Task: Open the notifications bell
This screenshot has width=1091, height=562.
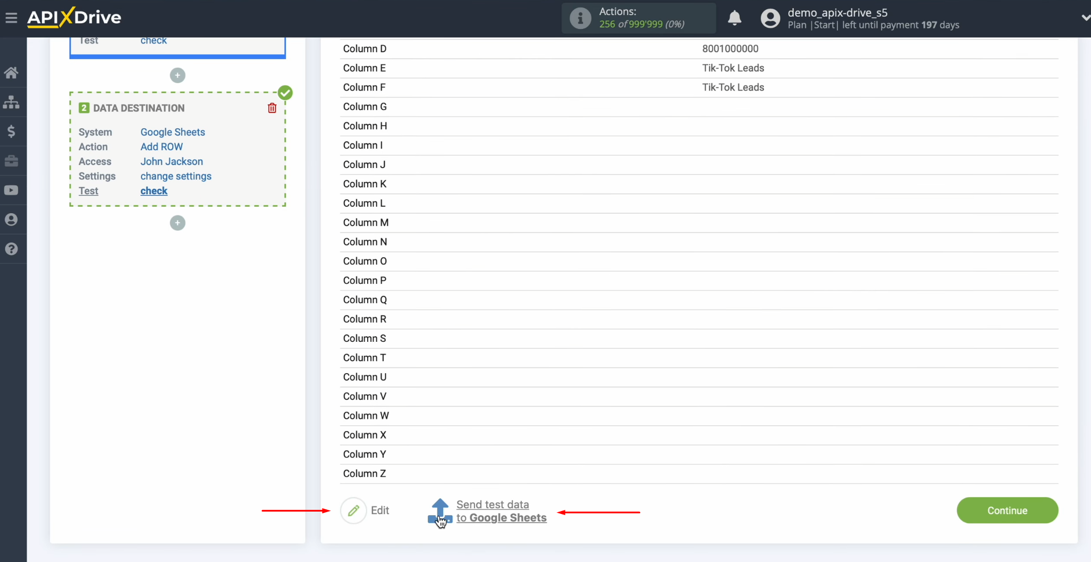Action: 735,18
